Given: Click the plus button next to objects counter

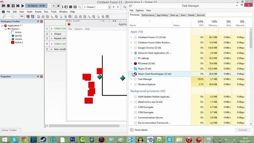Looking at the screenshot, I should pos(54,6).
